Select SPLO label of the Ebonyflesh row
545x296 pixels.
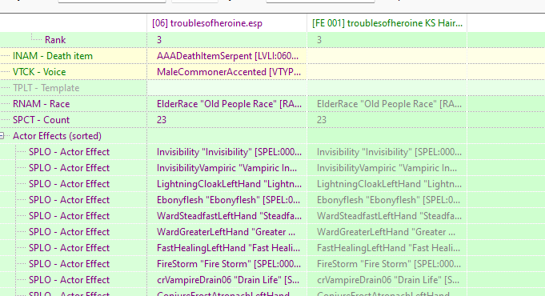point(69,200)
